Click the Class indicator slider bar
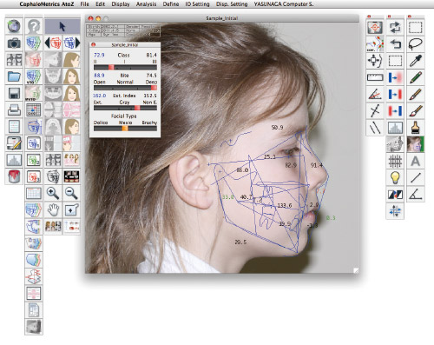The image size is (434, 345). click(125, 67)
